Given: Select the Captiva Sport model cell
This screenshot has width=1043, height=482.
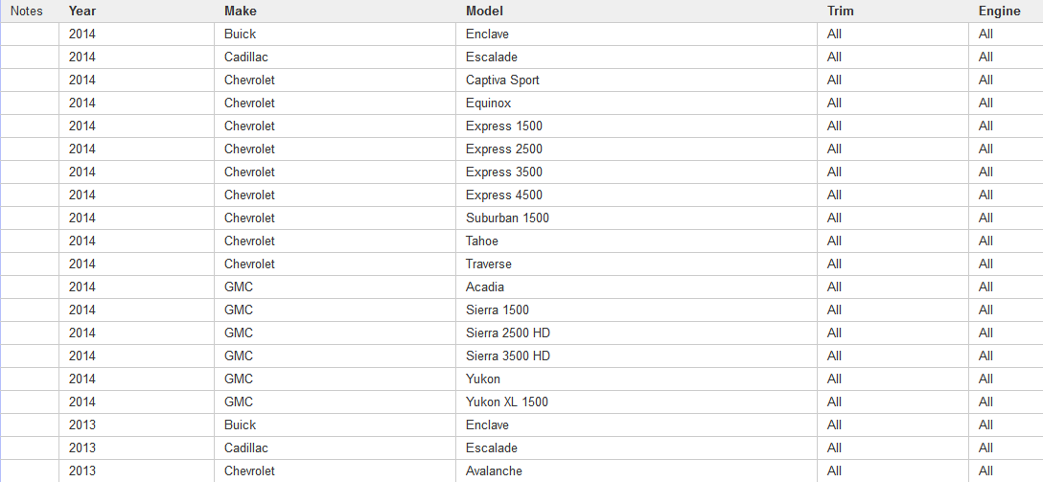Looking at the screenshot, I should 502,80.
